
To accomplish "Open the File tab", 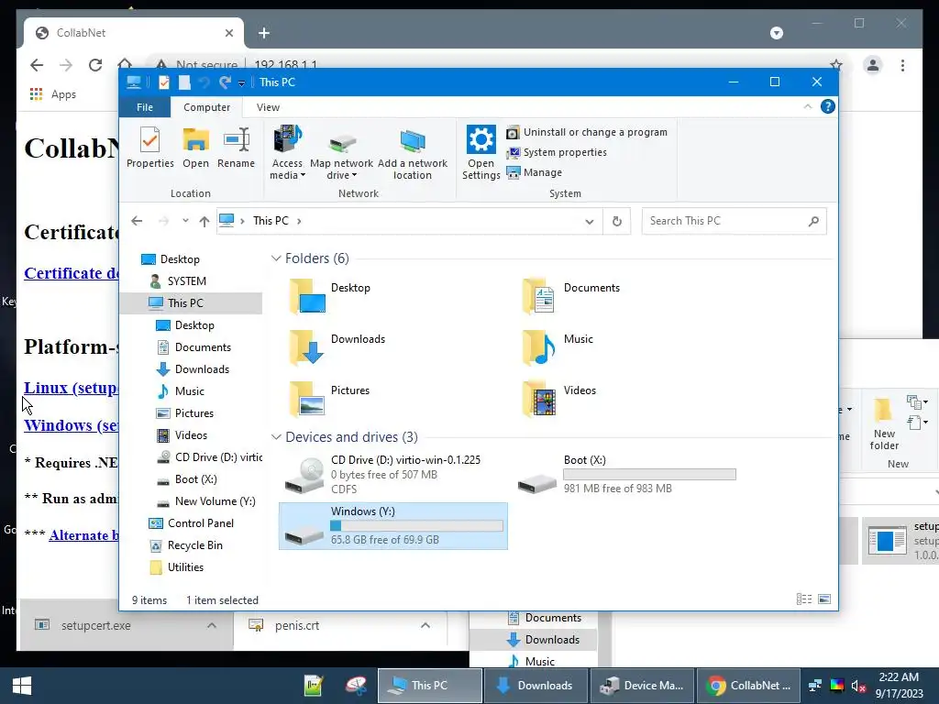I will pos(144,107).
